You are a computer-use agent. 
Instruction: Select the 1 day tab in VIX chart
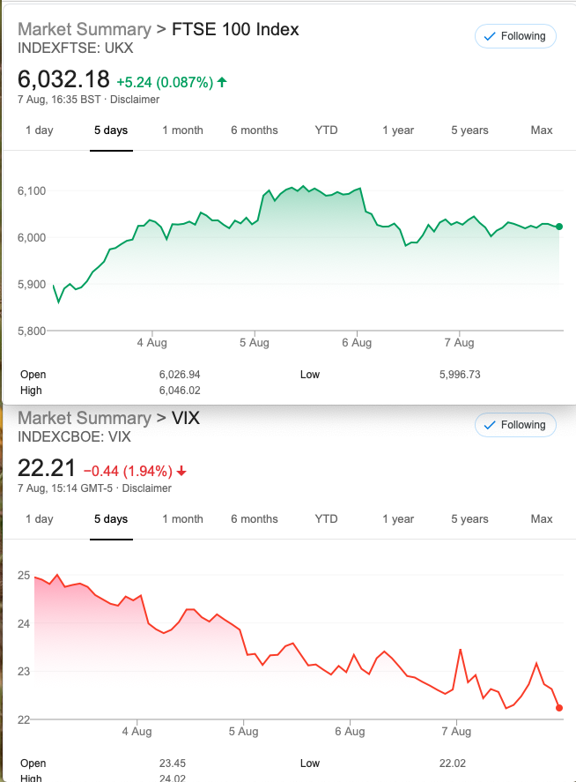coord(40,519)
